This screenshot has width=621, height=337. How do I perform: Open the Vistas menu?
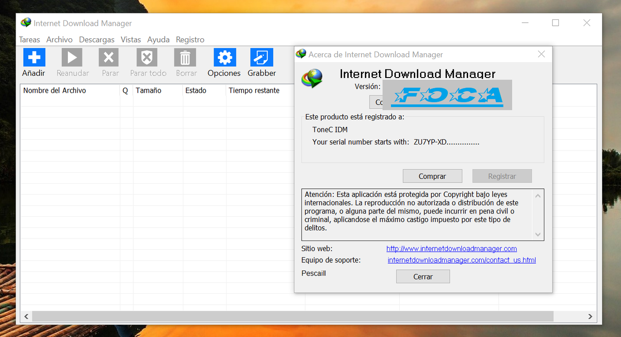tap(131, 40)
